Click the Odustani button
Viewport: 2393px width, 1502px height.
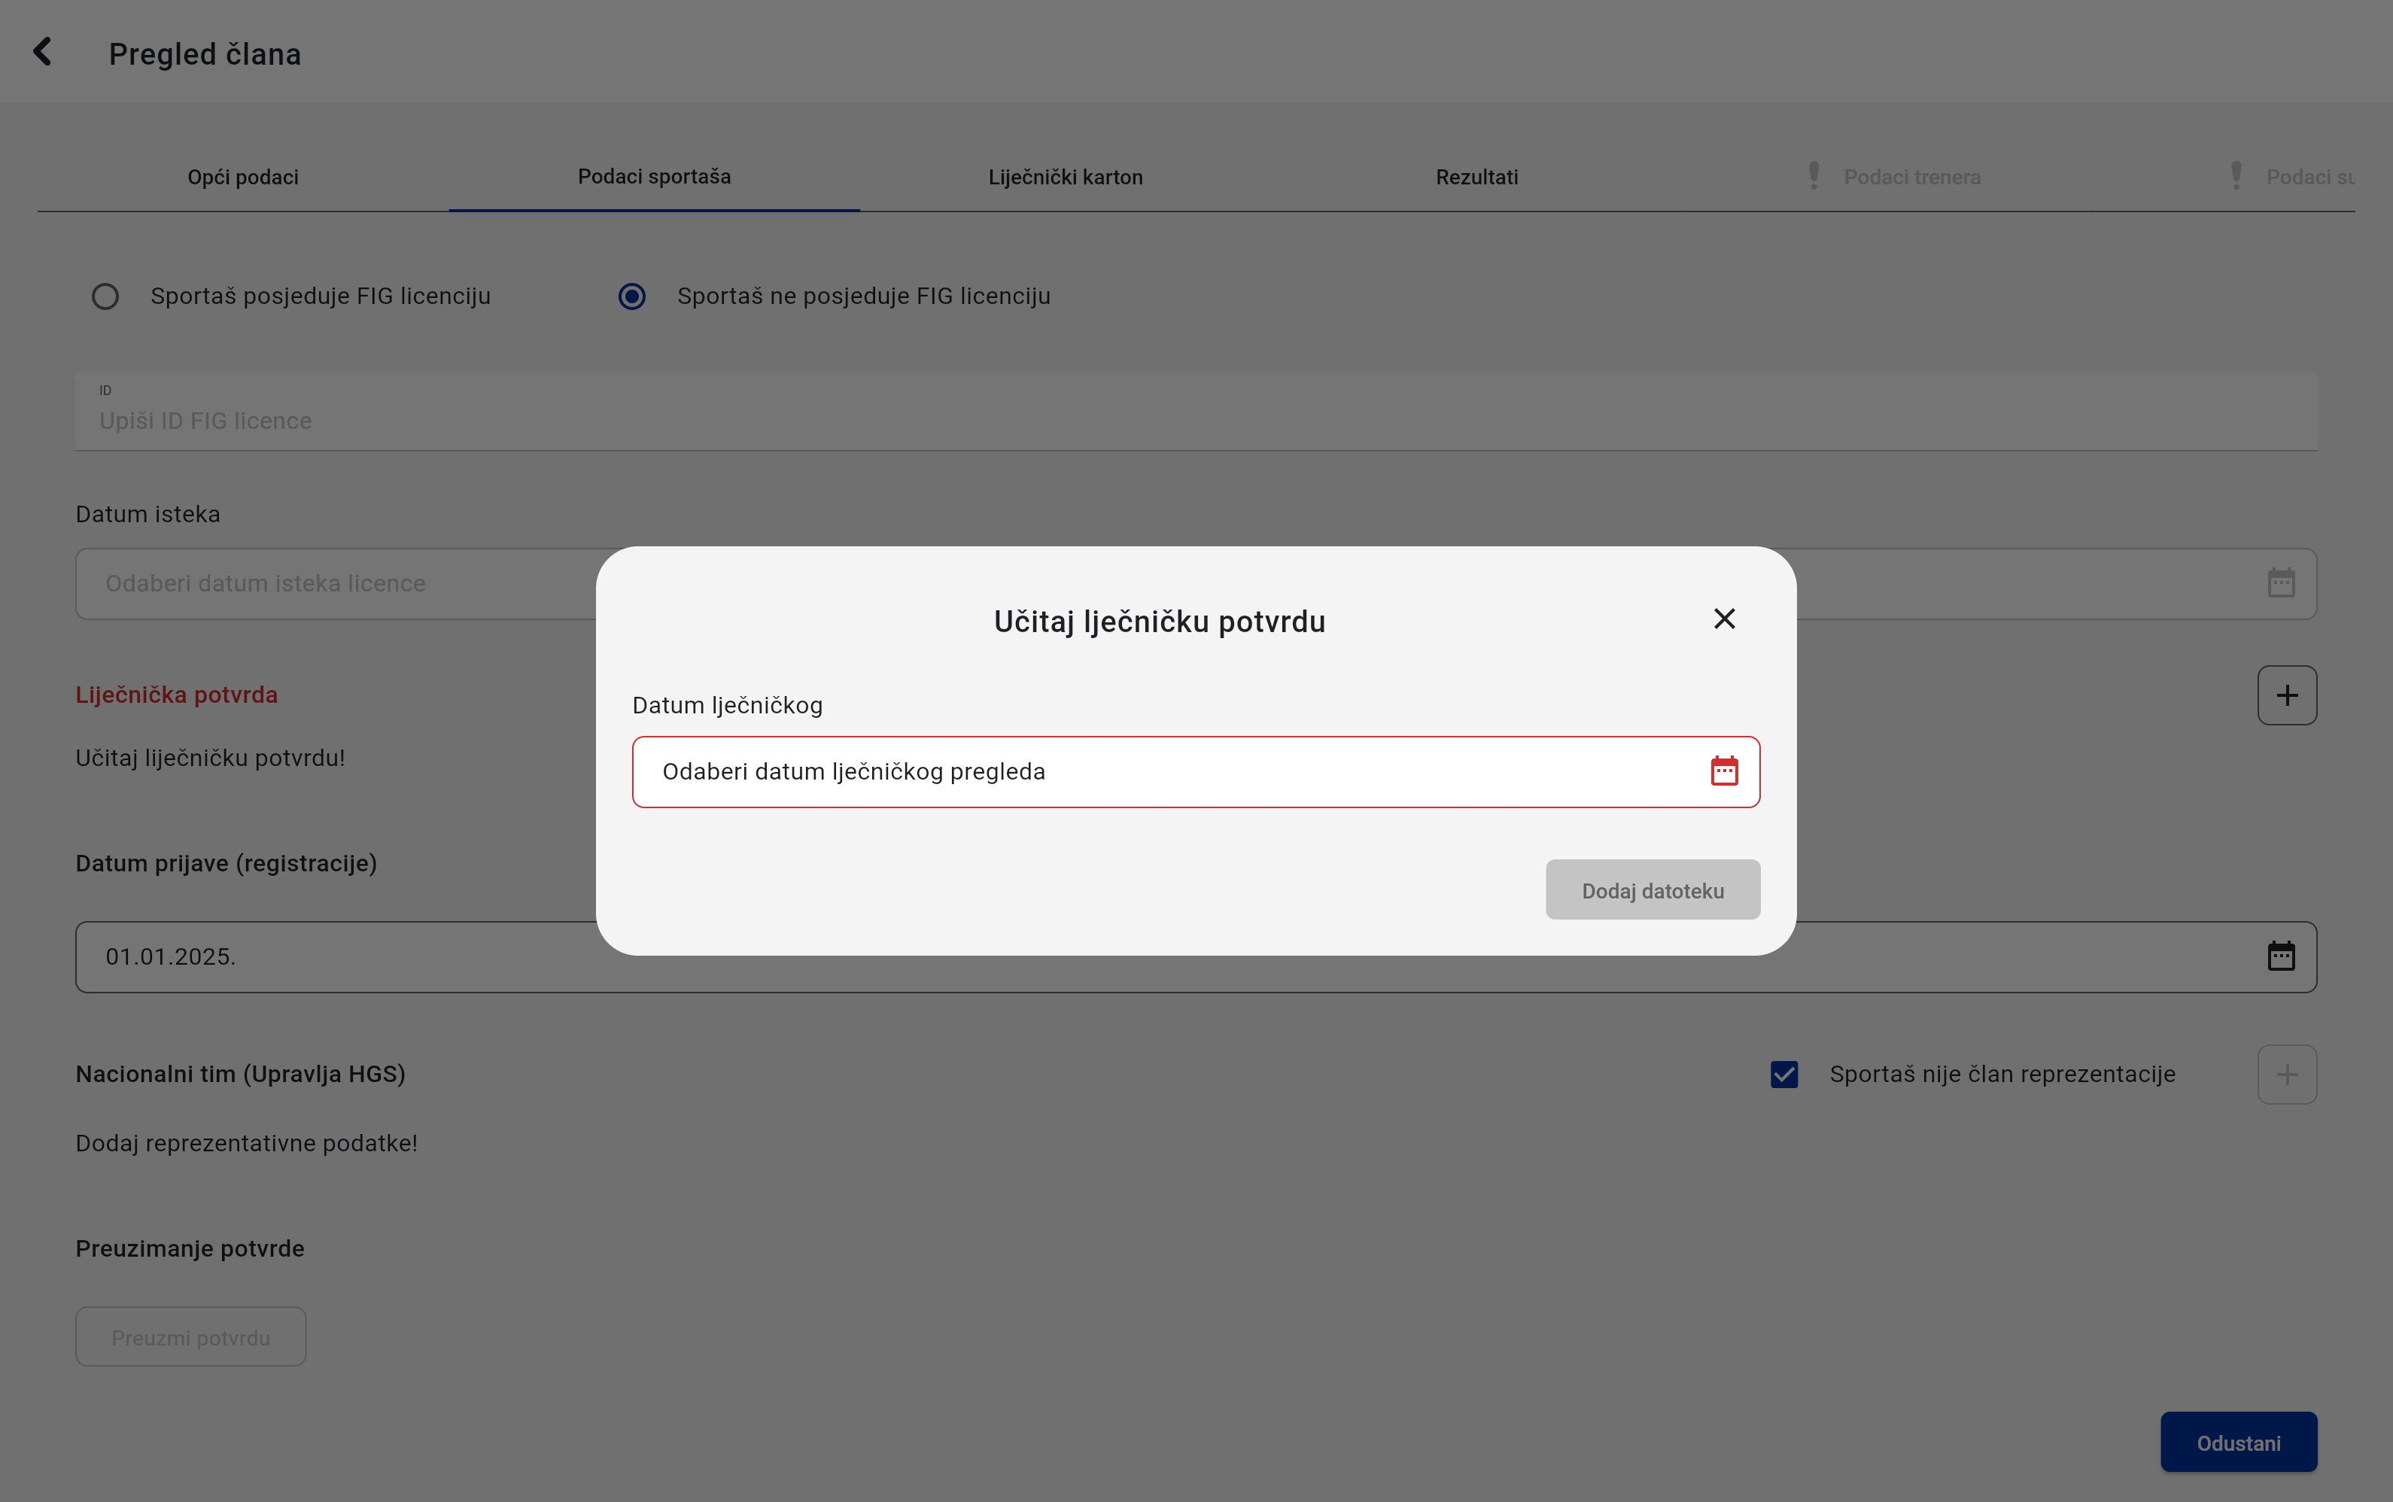click(x=2238, y=1443)
